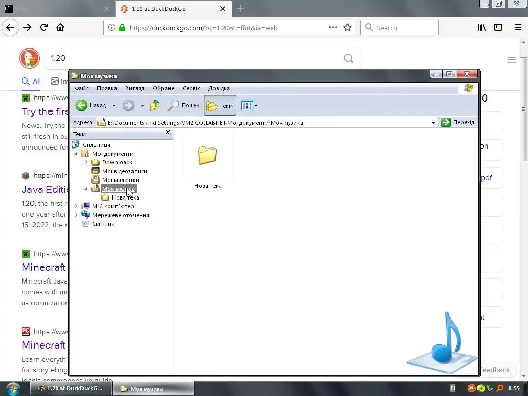Open the Обране menu
The image size is (528, 396).
tap(163, 88)
